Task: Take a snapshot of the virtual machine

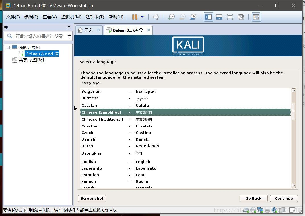Action: click(x=171, y=17)
